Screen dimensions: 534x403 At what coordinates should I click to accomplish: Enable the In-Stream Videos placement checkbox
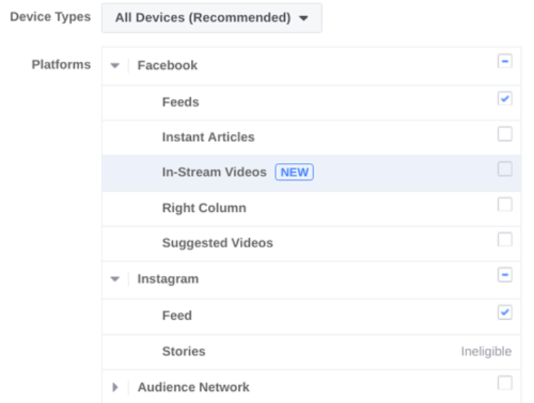coord(505,169)
